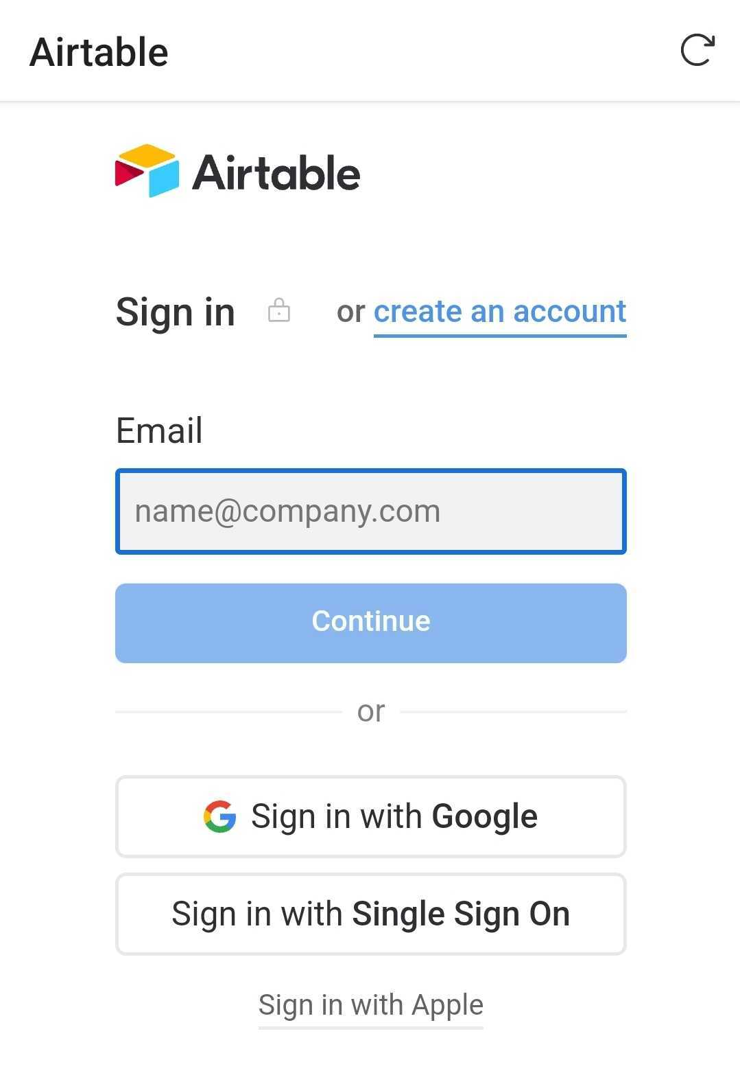The height and width of the screenshot is (1071, 740).
Task: Click the Sign in heading
Action: click(x=176, y=312)
